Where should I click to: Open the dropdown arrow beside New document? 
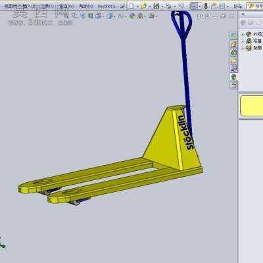pos(137,7)
